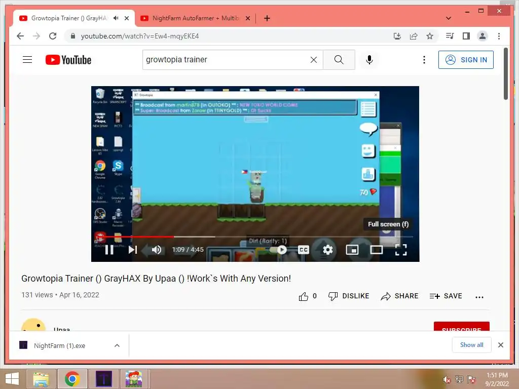Click the install app icon in address bar
Viewport: 519px width, 389px height.
397,36
